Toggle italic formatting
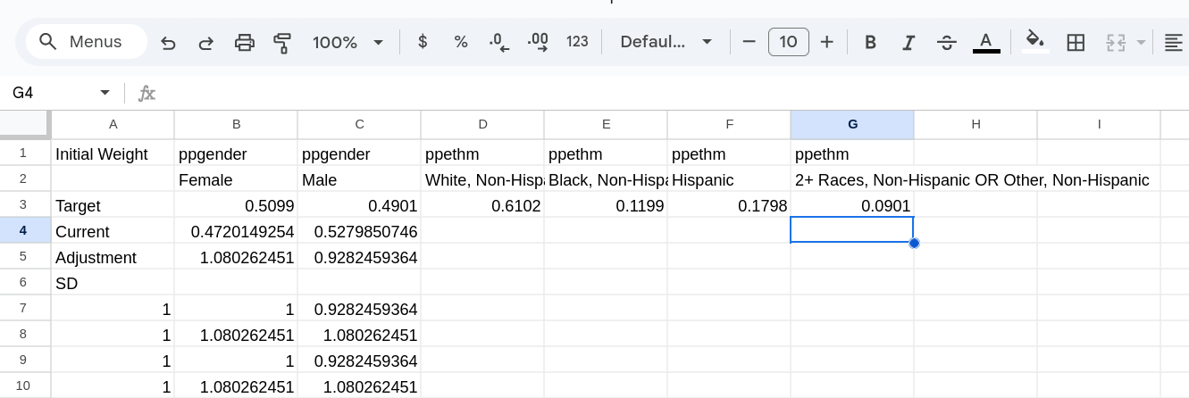The height and width of the screenshot is (398, 1189). pos(908,42)
